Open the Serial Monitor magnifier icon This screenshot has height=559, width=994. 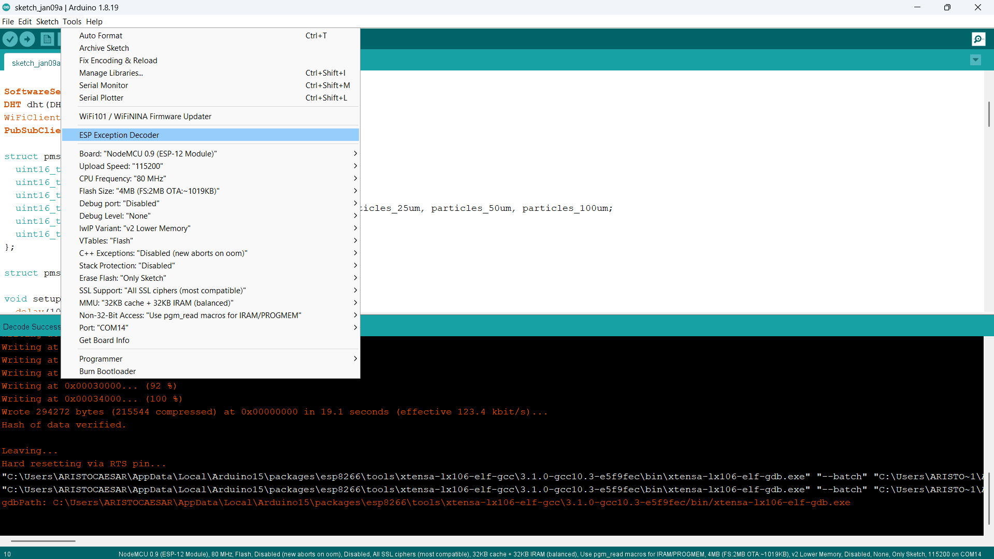[978, 39]
